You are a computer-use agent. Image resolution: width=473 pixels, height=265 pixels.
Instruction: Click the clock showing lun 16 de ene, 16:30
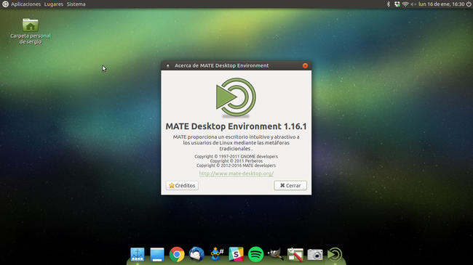pyautogui.click(x=441, y=4)
